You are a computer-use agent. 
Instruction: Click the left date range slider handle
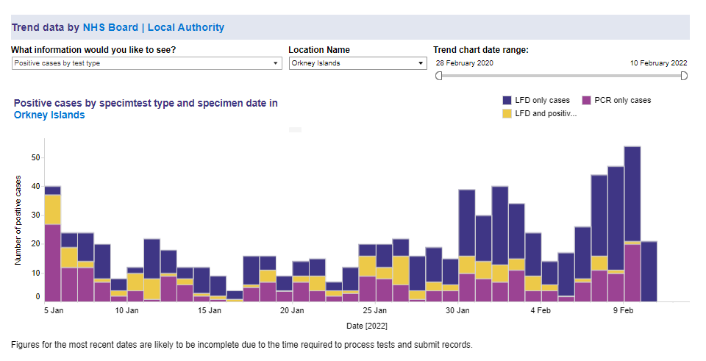coord(439,76)
